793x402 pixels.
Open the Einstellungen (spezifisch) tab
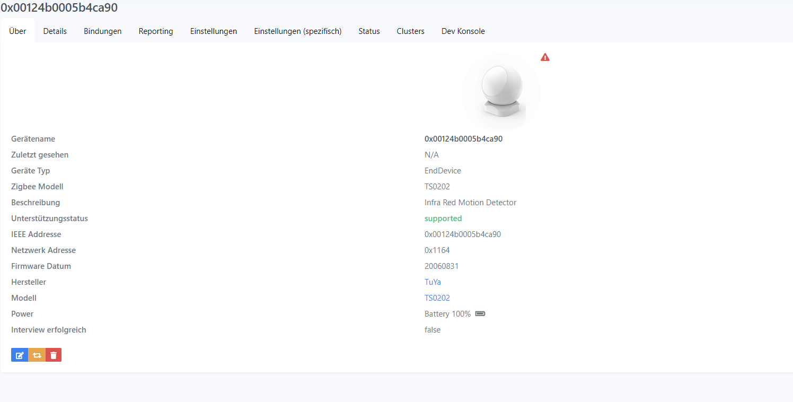point(298,31)
